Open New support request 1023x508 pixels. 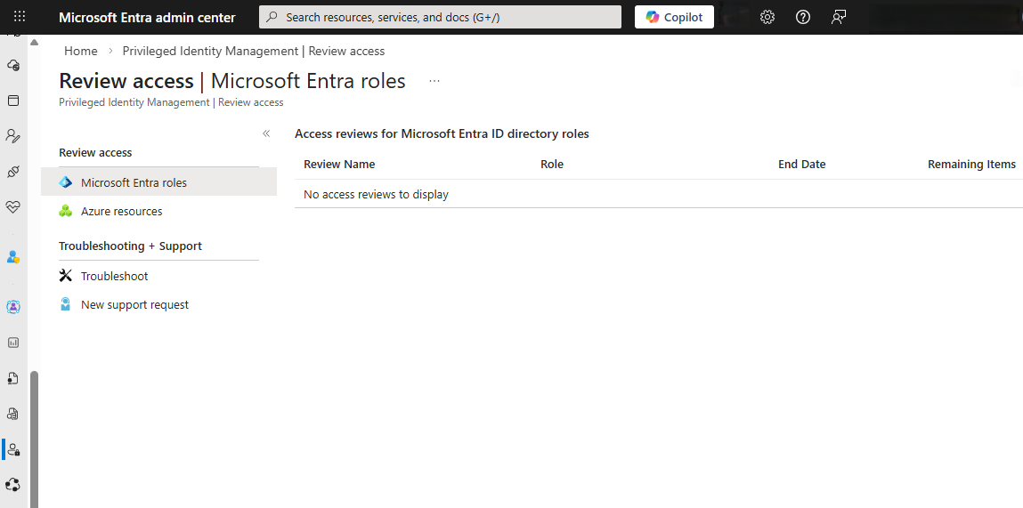pyautogui.click(x=134, y=304)
